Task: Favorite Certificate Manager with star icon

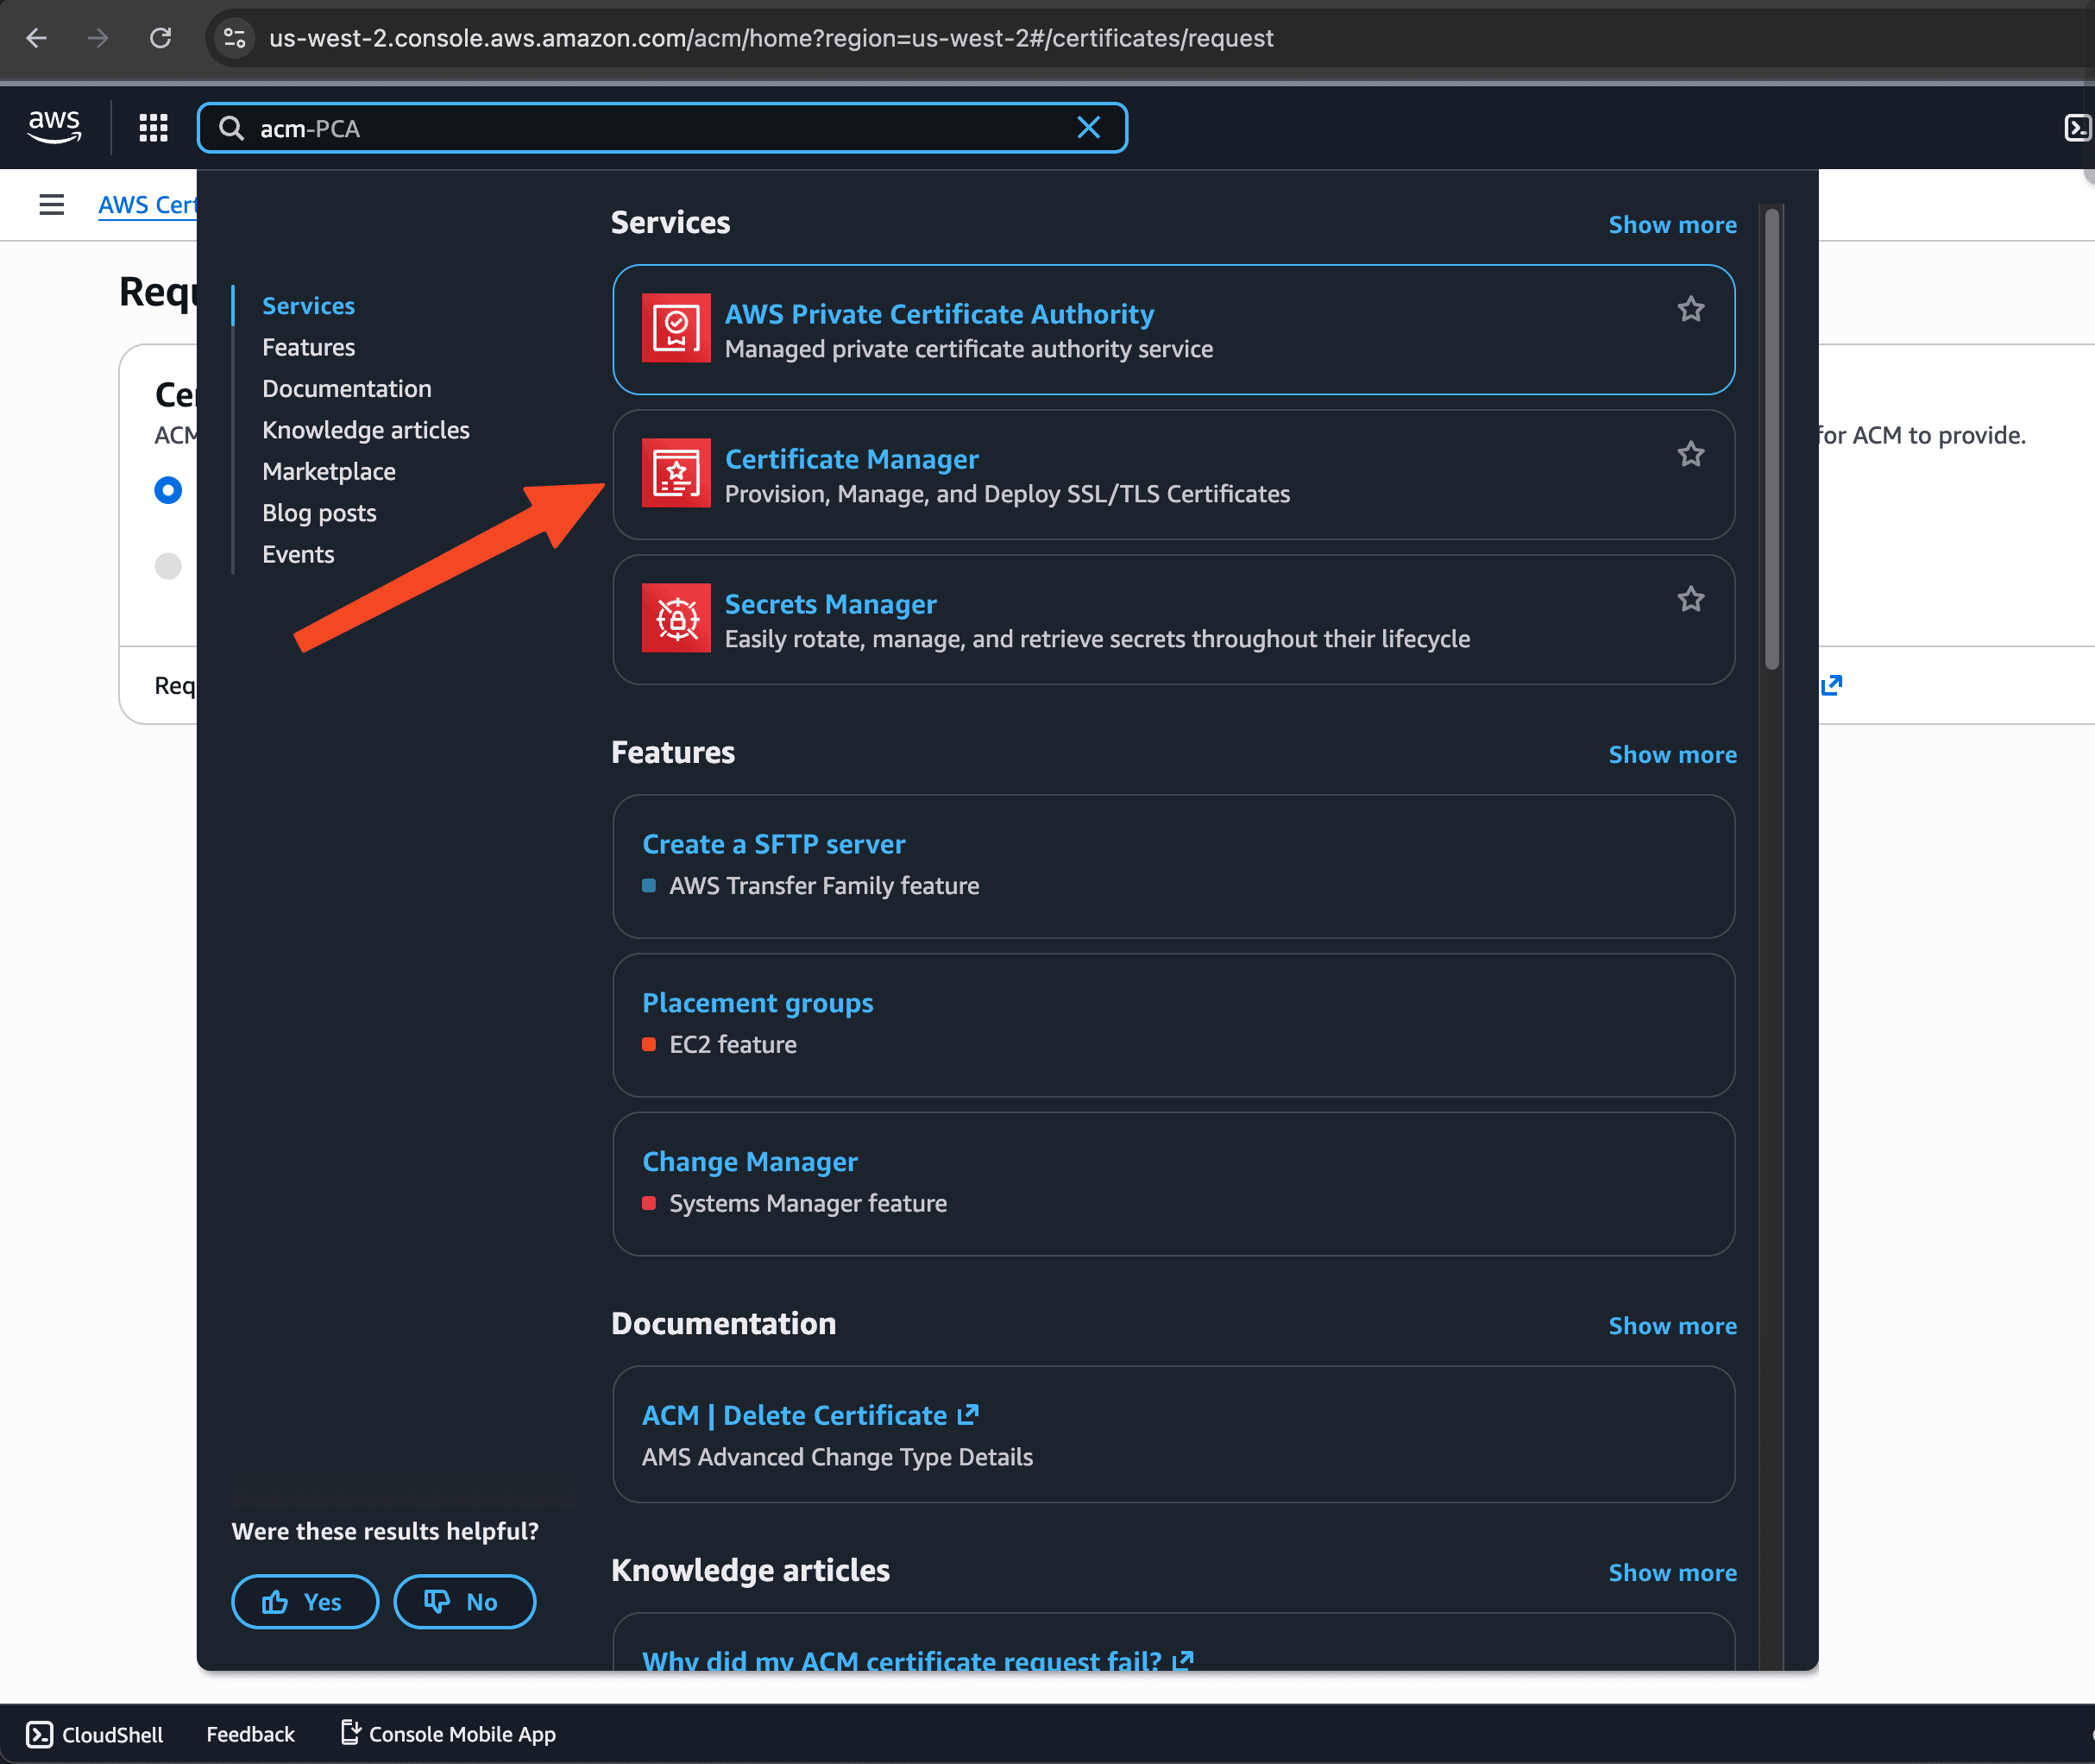Action: click(1690, 455)
